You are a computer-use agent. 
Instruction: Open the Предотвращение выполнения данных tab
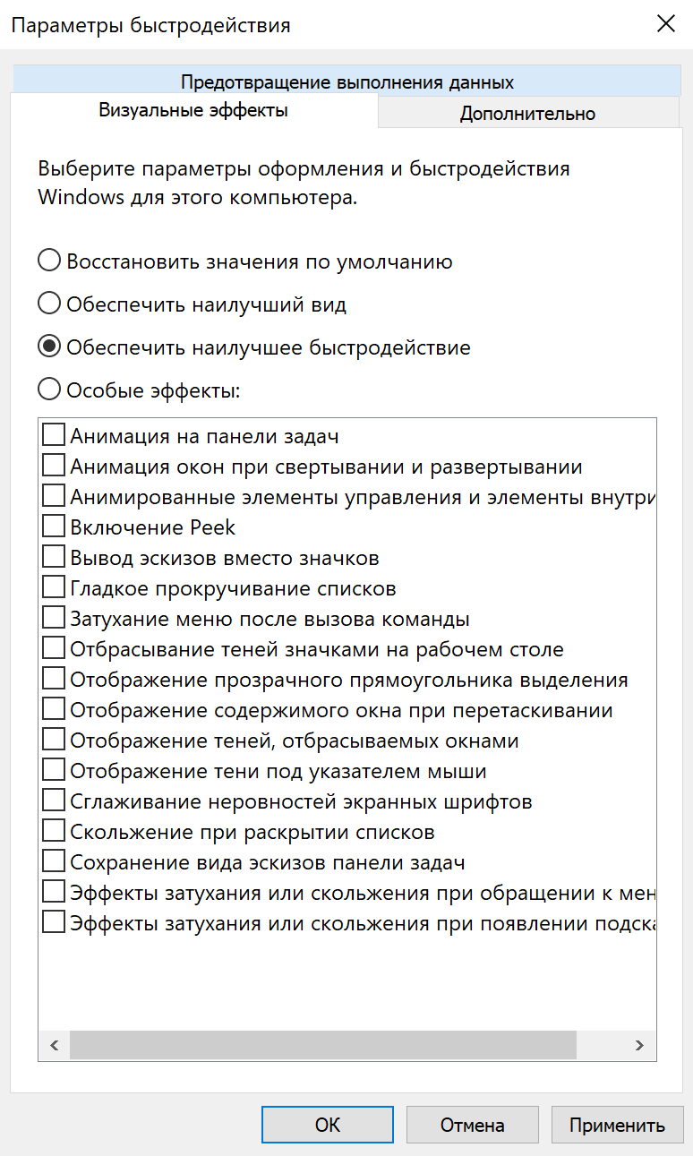pos(346,82)
